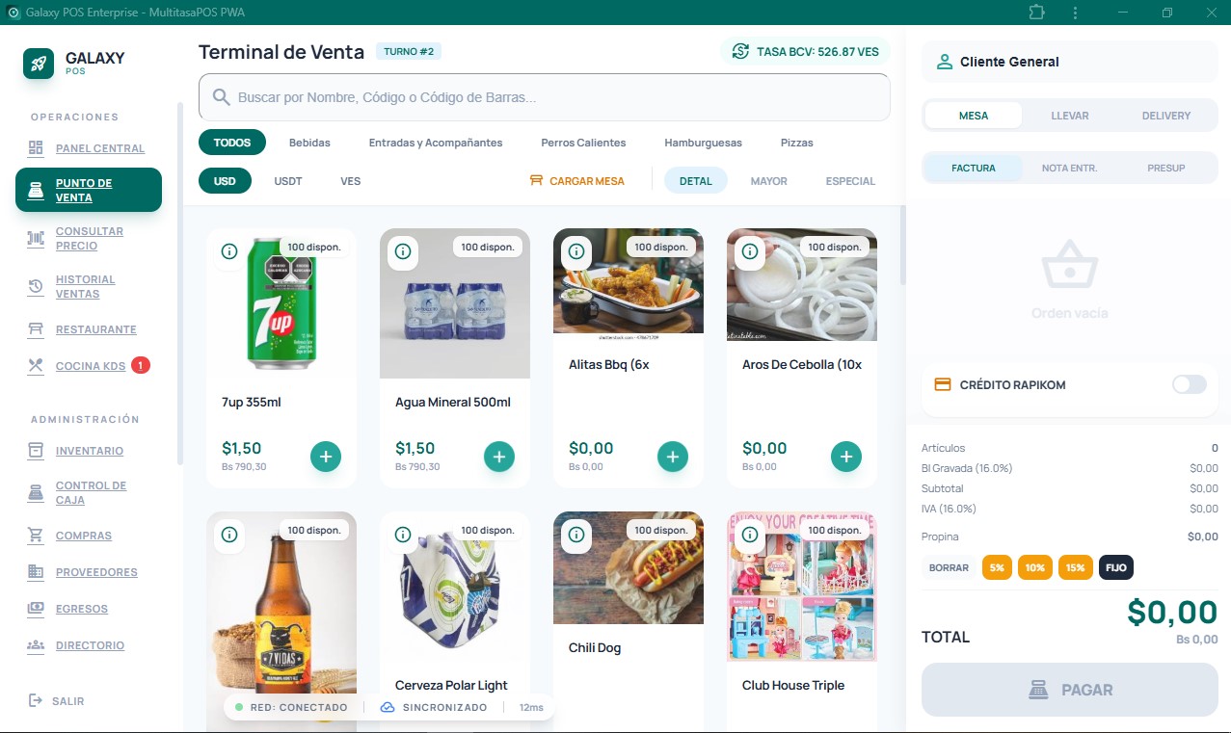Filter products by Todos

pos(232,143)
